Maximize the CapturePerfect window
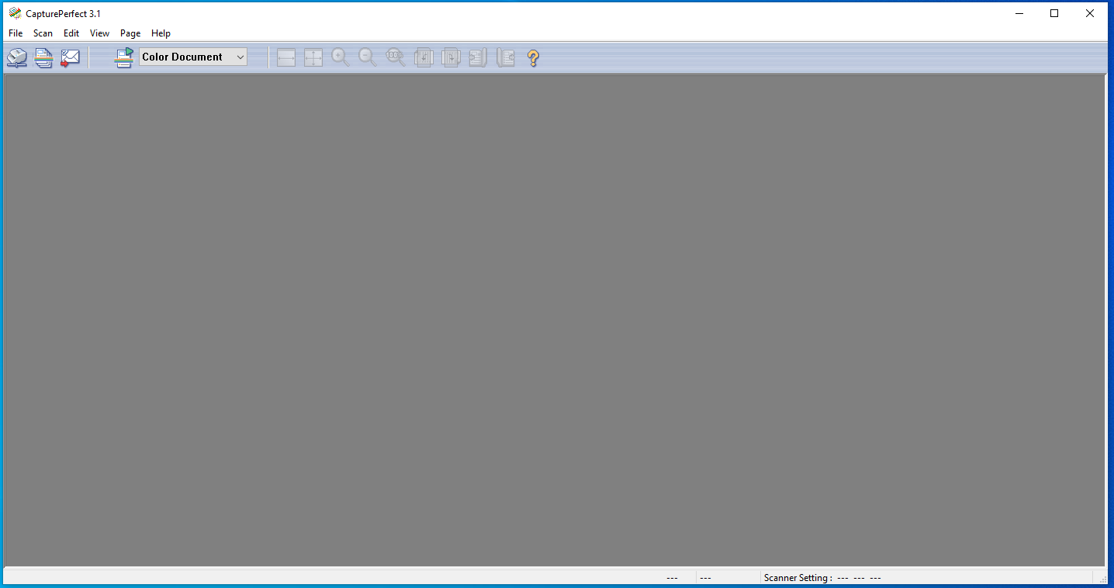The height and width of the screenshot is (588, 1114). click(x=1054, y=13)
